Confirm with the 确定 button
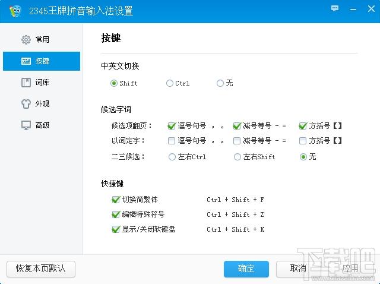The image size is (380, 284). pyautogui.click(x=246, y=269)
